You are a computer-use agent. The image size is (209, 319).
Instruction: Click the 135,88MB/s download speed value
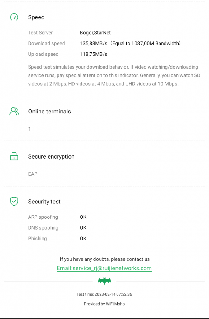pos(94,44)
